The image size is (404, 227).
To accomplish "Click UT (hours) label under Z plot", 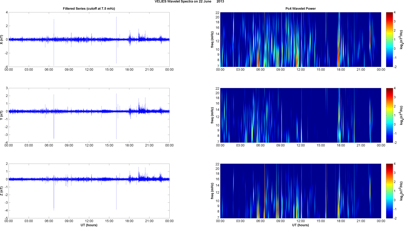I will pyautogui.click(x=89, y=225).
